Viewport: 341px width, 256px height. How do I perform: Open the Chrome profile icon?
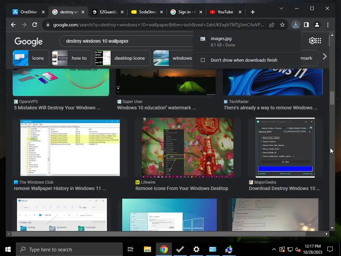pos(317,25)
